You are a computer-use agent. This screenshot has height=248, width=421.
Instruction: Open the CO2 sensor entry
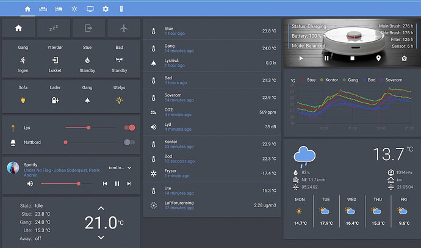(210, 112)
